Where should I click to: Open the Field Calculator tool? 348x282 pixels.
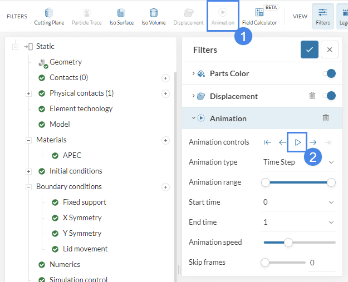tap(259, 16)
